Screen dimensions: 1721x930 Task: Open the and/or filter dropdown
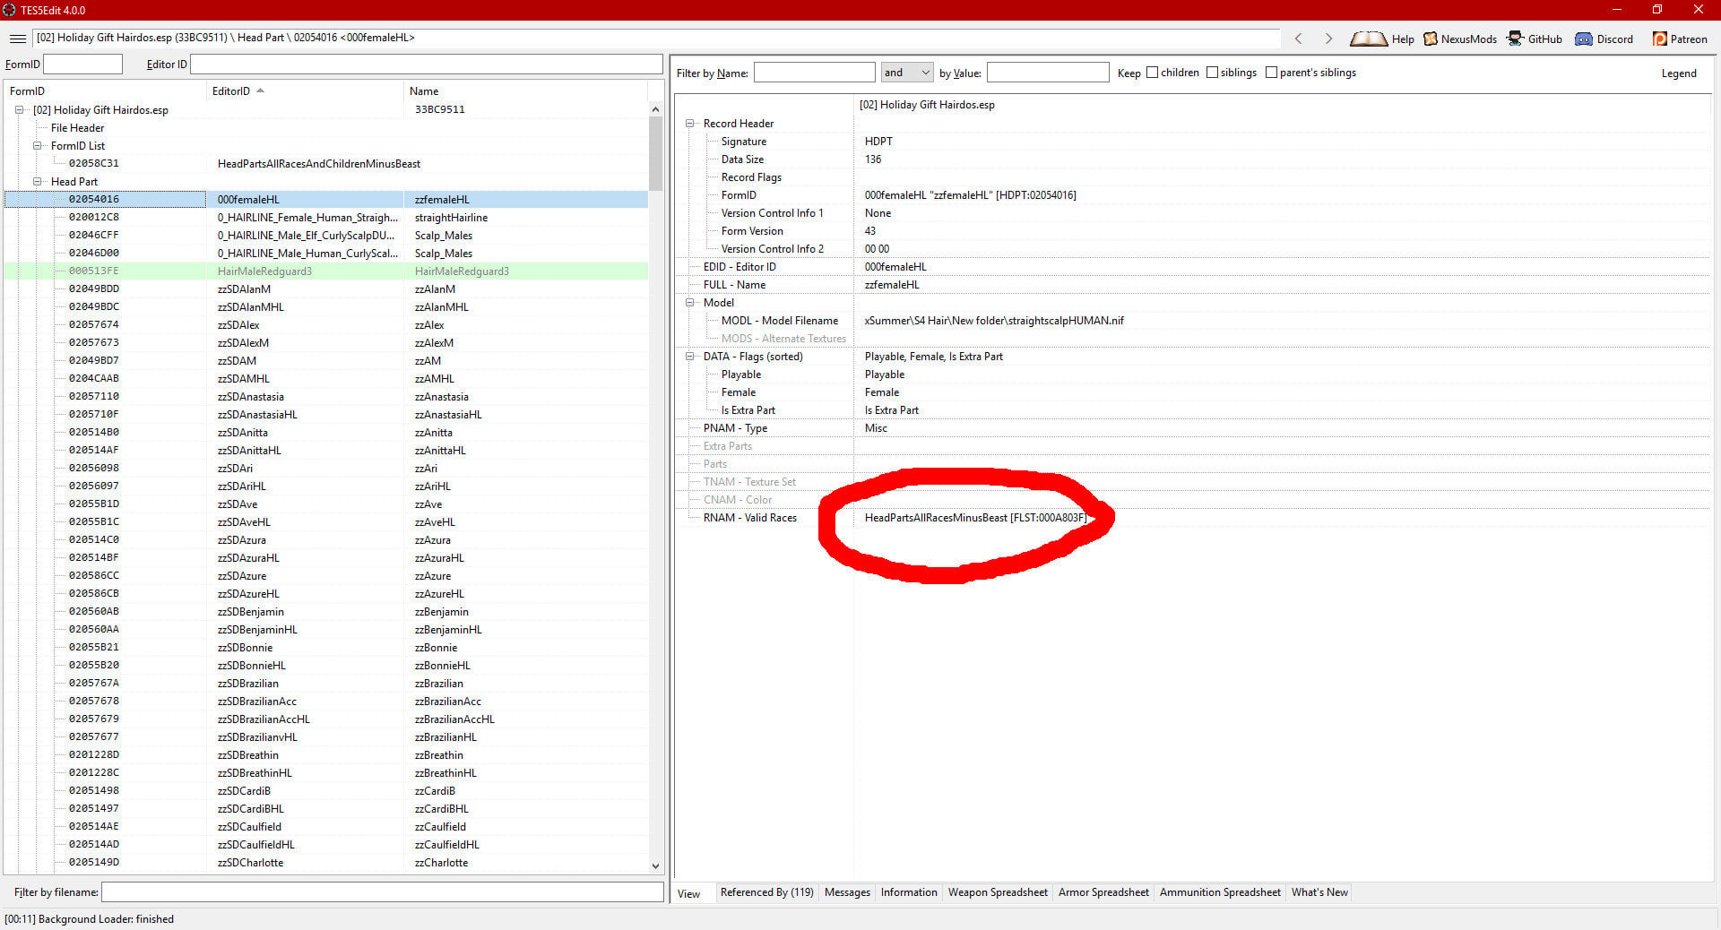click(906, 73)
